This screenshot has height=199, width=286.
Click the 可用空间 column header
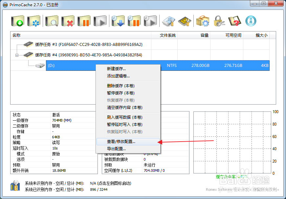coord(227,35)
